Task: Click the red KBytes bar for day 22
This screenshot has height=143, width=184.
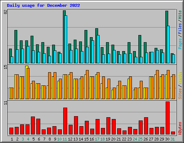Action: point(124,133)
